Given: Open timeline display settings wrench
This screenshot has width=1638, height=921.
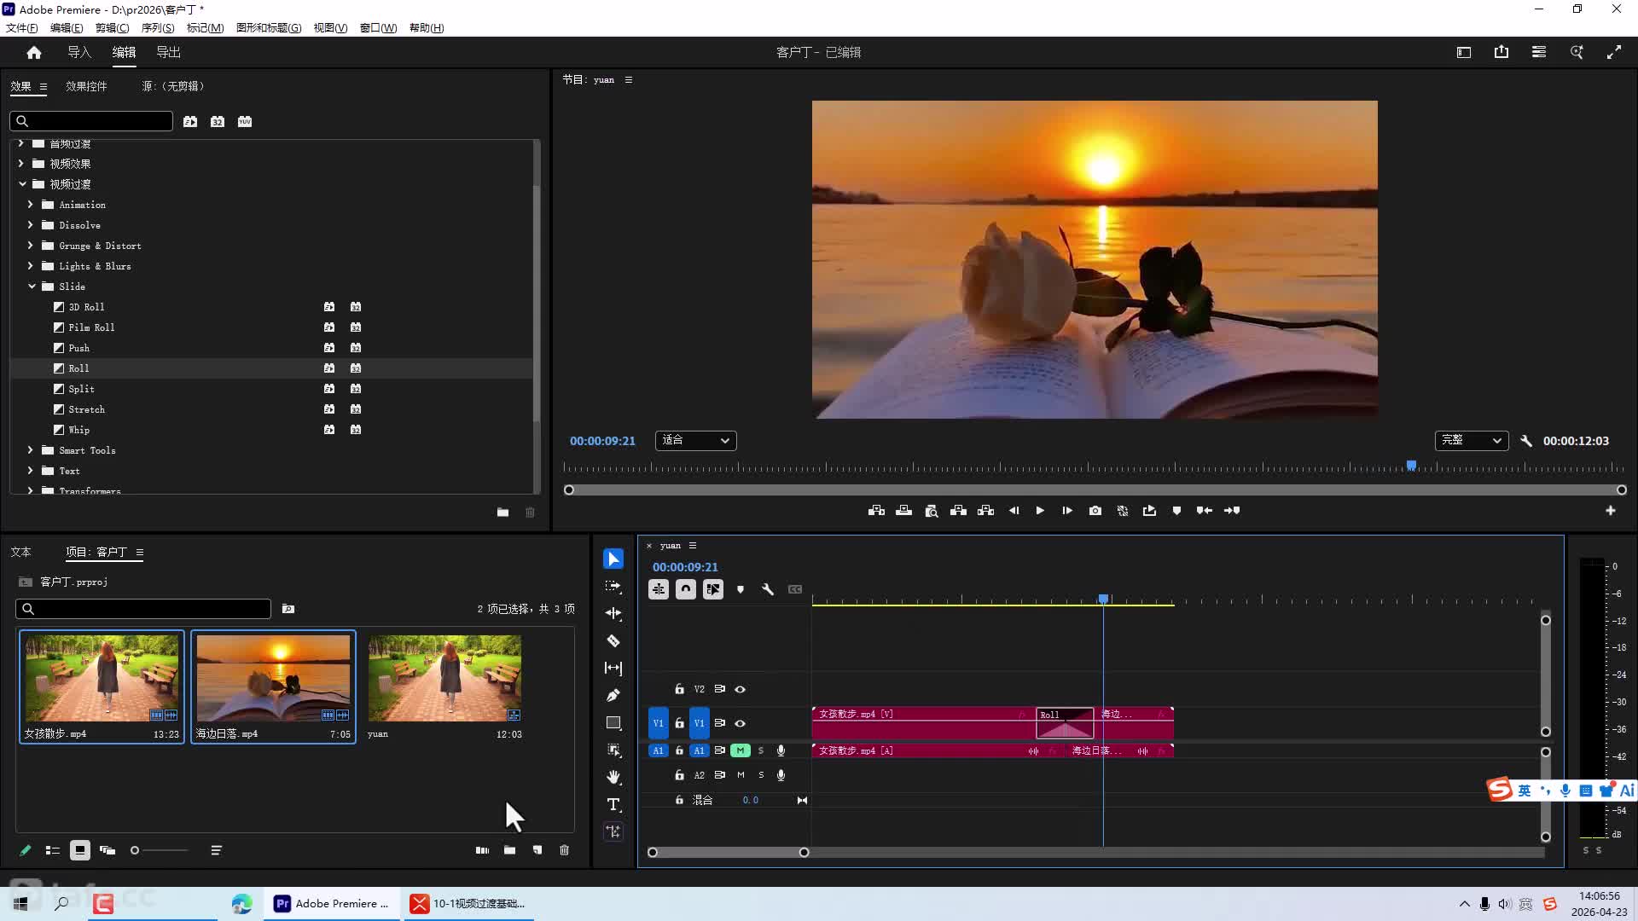Looking at the screenshot, I should click(x=768, y=589).
